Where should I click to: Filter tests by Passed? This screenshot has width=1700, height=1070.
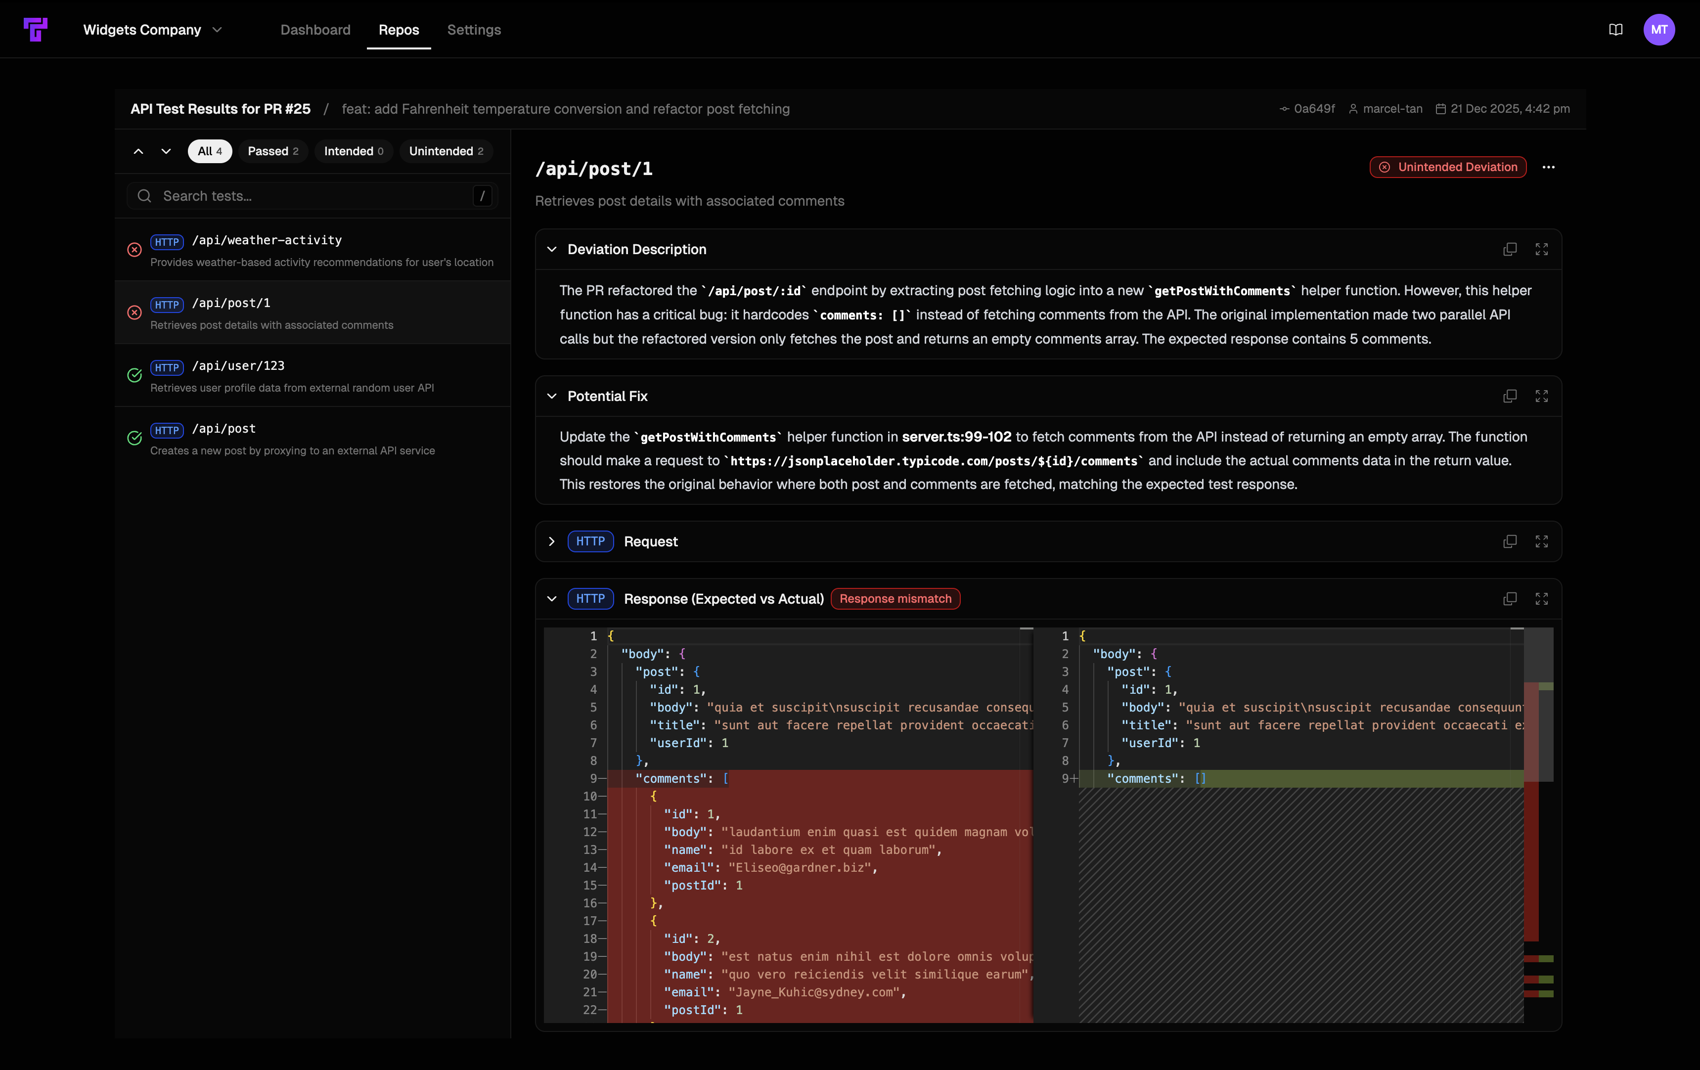click(272, 151)
